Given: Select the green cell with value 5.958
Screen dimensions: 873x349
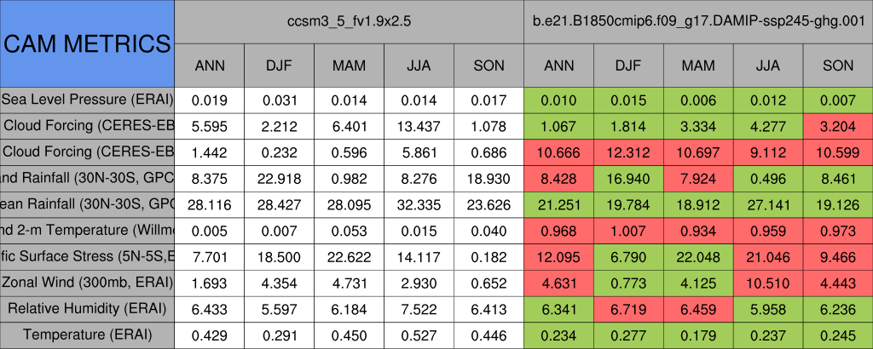Looking at the screenshot, I should (768, 308).
